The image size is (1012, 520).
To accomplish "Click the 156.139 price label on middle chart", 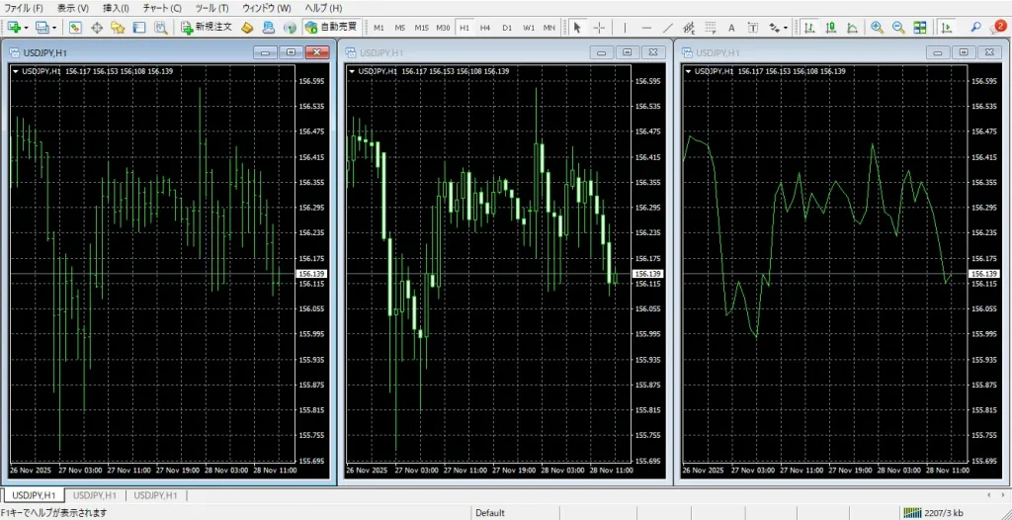I will (647, 274).
